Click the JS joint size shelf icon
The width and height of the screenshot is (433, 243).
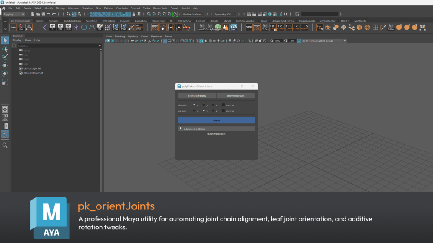tap(53, 27)
